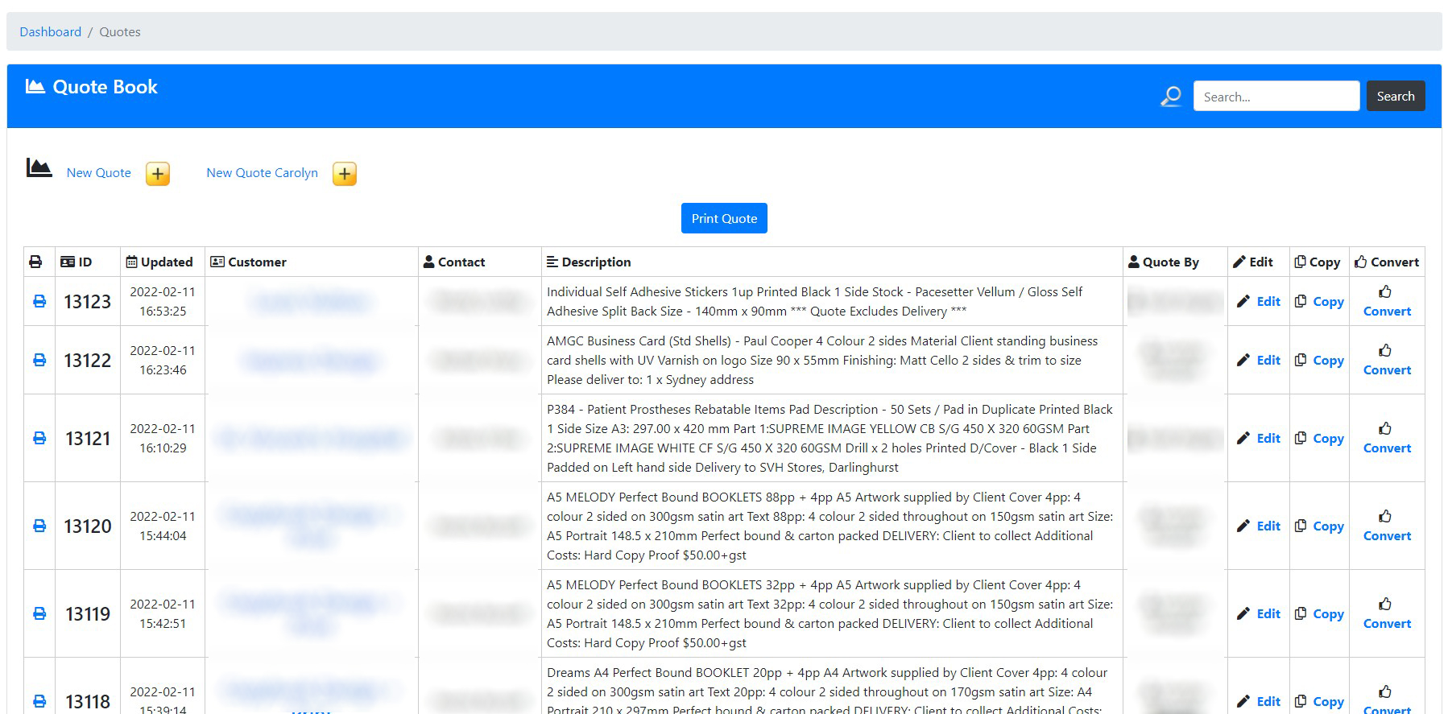This screenshot has height=714, width=1448.
Task: Click the magnifier icon beside the search box
Action: click(x=1171, y=97)
